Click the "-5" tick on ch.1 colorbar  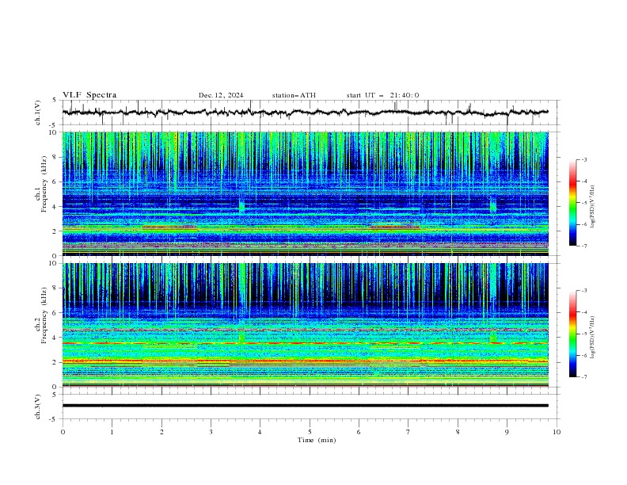click(x=583, y=203)
